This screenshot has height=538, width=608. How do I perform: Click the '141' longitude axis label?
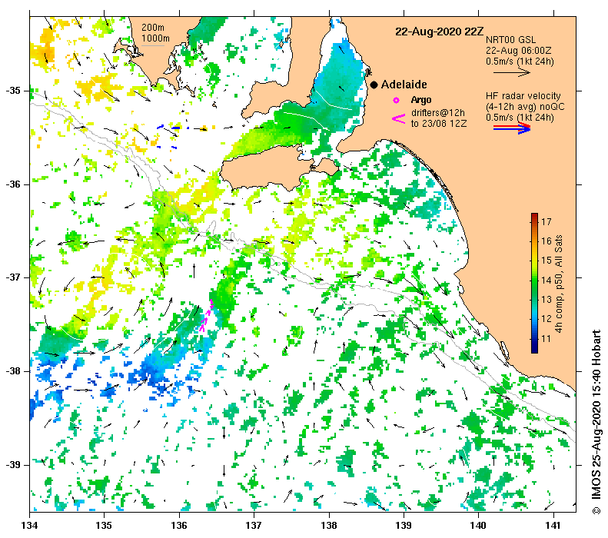coord(553,526)
